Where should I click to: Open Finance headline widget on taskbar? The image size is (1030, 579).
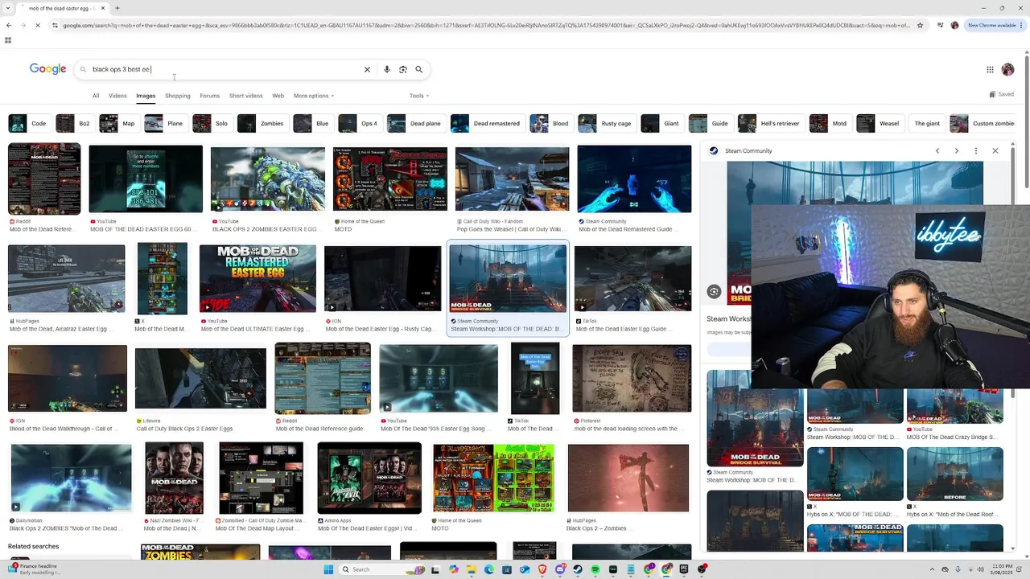coord(34,569)
